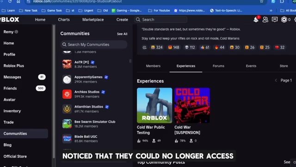
Task: Switch to the Members tab
Action: [x=153, y=66]
